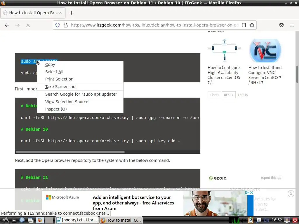The width and height of the screenshot is (299, 224).
Task: Click the CPU usage monitor graph in tray
Action: [x=234, y=220]
